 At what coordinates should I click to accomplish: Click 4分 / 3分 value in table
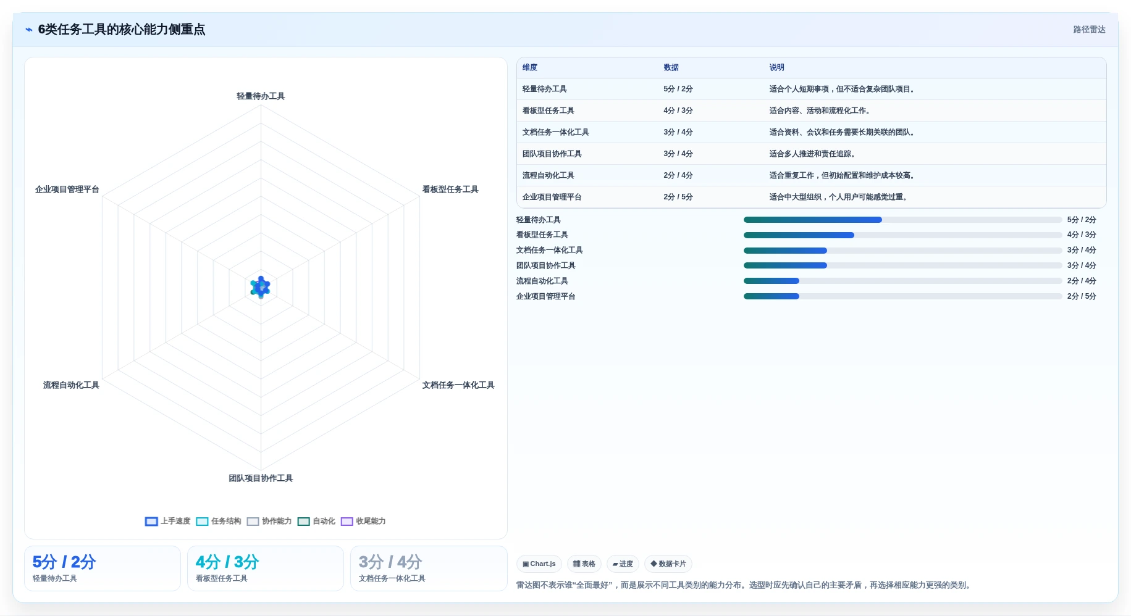coord(678,110)
